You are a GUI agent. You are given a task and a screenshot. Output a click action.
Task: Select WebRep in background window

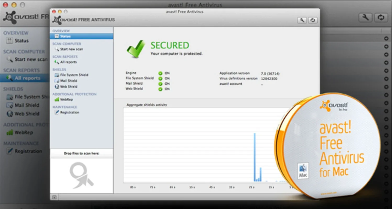tap(24, 132)
